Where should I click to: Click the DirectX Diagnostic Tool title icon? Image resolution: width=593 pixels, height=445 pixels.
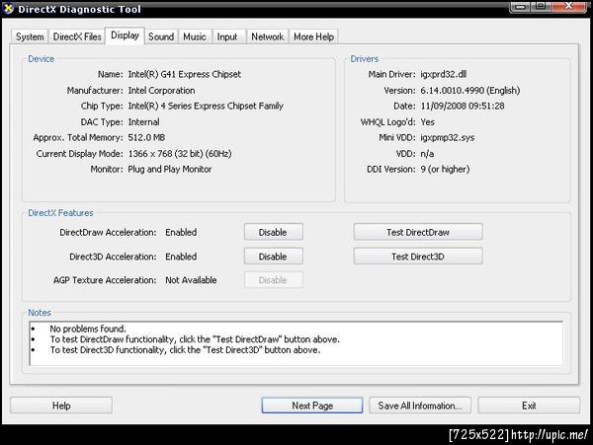tap(8, 8)
